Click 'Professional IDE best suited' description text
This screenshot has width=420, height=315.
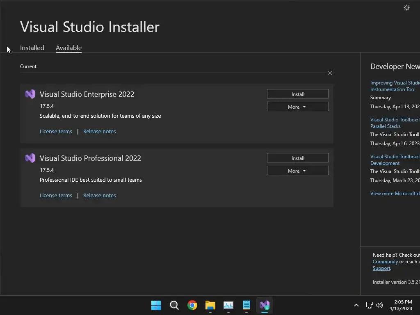tap(91, 180)
